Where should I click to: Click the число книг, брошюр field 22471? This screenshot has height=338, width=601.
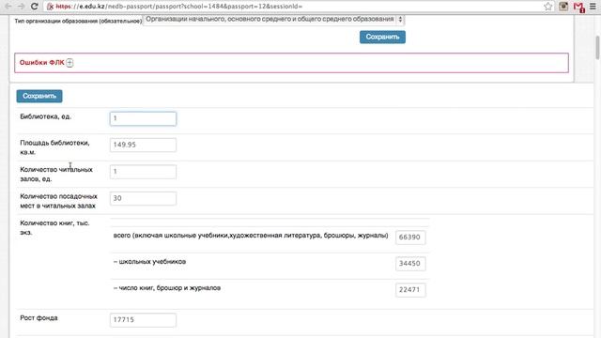pyautogui.click(x=410, y=290)
